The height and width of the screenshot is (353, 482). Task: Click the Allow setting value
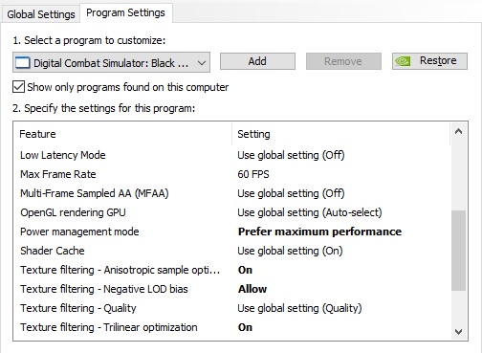coord(252,289)
